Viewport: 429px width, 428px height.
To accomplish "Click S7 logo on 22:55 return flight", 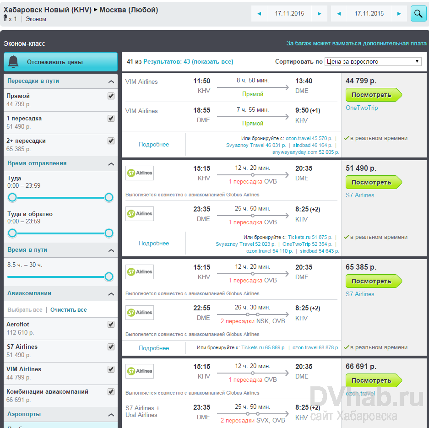I will (140, 313).
